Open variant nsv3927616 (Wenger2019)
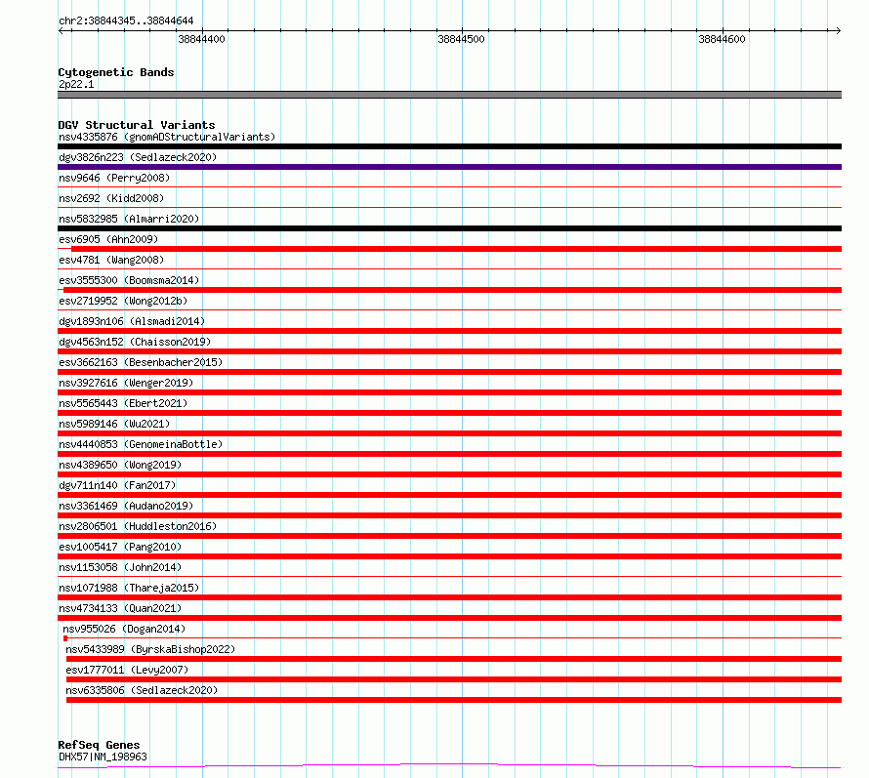This screenshot has height=778, width=869. click(126, 383)
